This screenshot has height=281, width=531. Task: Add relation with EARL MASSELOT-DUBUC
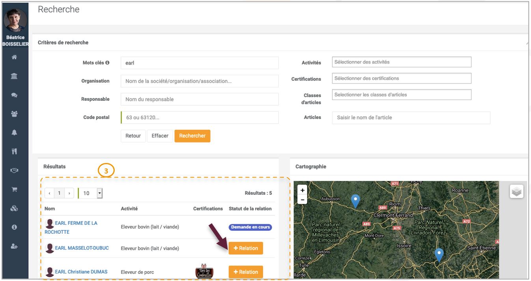[x=246, y=248]
